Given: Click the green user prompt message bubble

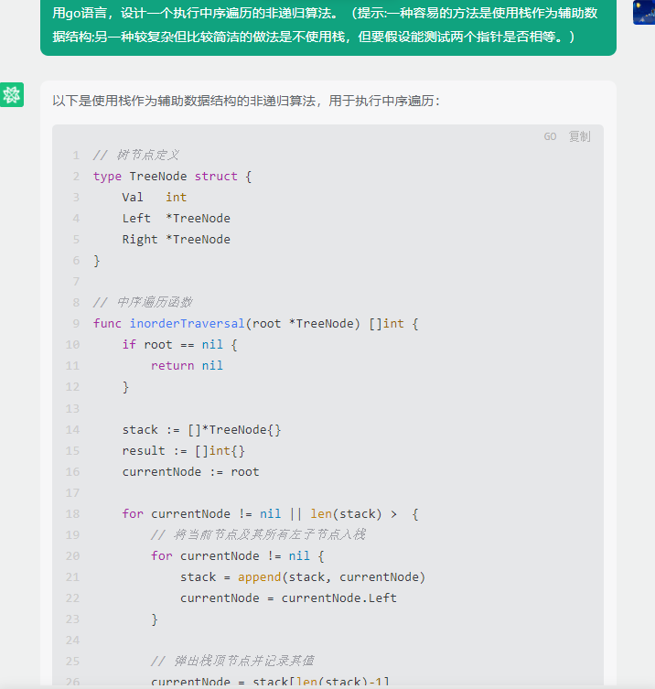Looking at the screenshot, I should click(328, 26).
